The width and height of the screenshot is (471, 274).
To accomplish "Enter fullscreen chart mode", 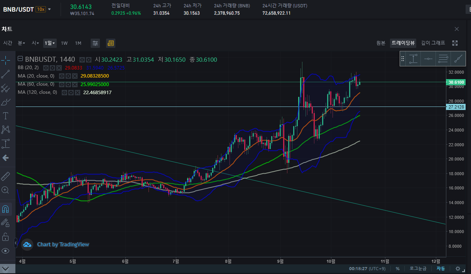I will pos(455,43).
